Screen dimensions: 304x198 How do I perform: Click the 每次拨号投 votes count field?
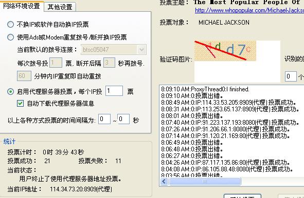pos(56,63)
